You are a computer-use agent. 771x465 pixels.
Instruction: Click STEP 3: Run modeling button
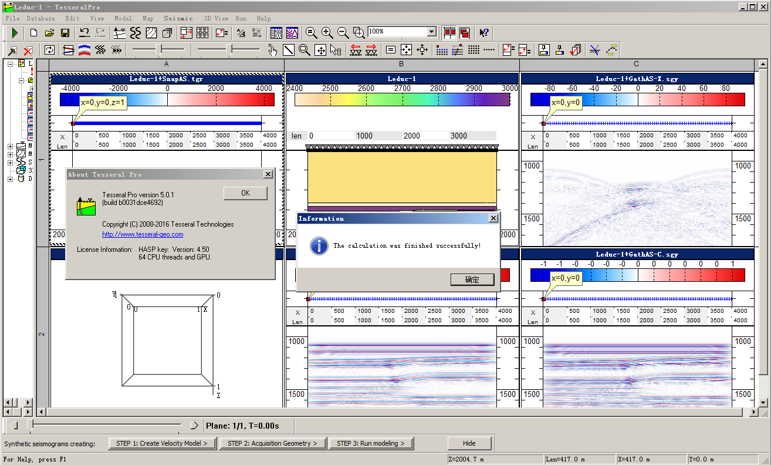[x=370, y=443]
